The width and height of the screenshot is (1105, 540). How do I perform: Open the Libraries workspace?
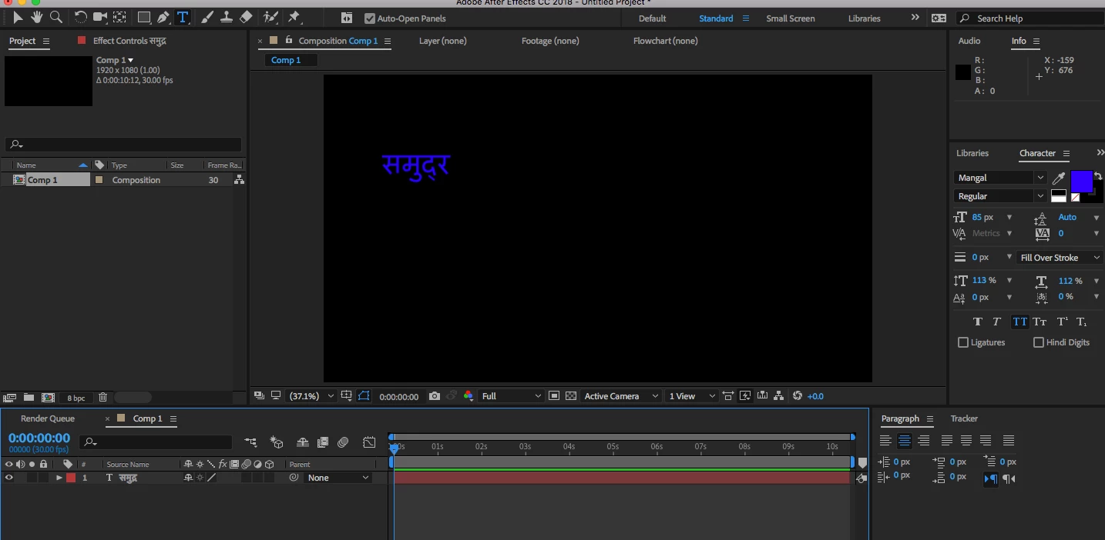click(864, 18)
